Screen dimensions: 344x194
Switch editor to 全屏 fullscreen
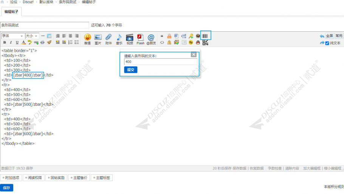tap(329, 36)
